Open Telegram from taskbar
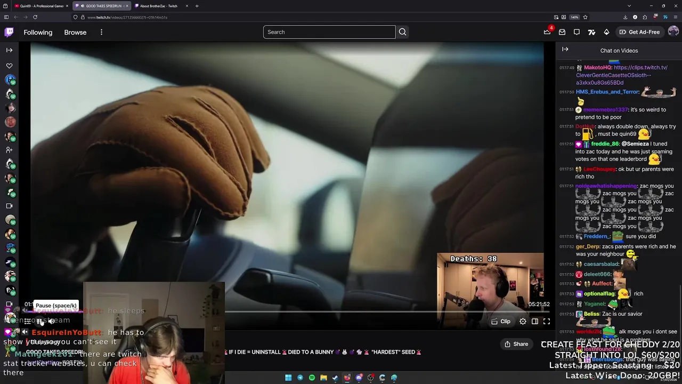The height and width of the screenshot is (384, 682). point(300,378)
